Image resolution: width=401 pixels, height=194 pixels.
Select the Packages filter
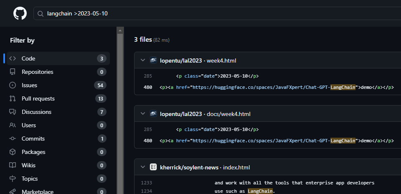point(58,152)
